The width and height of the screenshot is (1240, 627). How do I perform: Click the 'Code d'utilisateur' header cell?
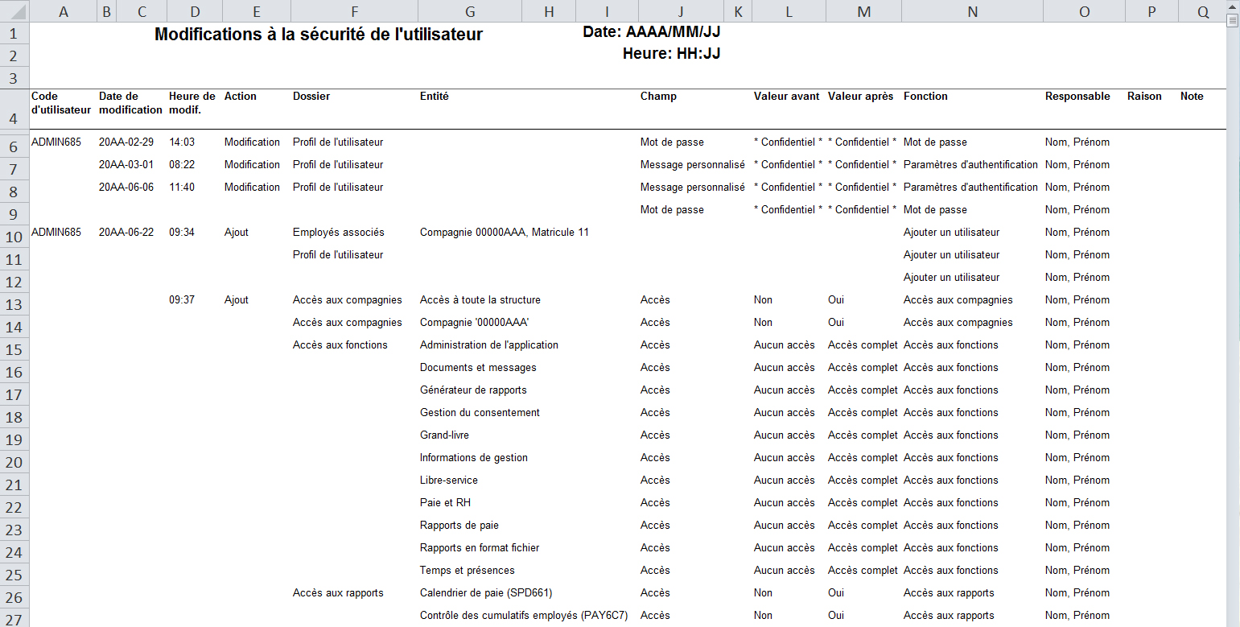click(x=61, y=103)
